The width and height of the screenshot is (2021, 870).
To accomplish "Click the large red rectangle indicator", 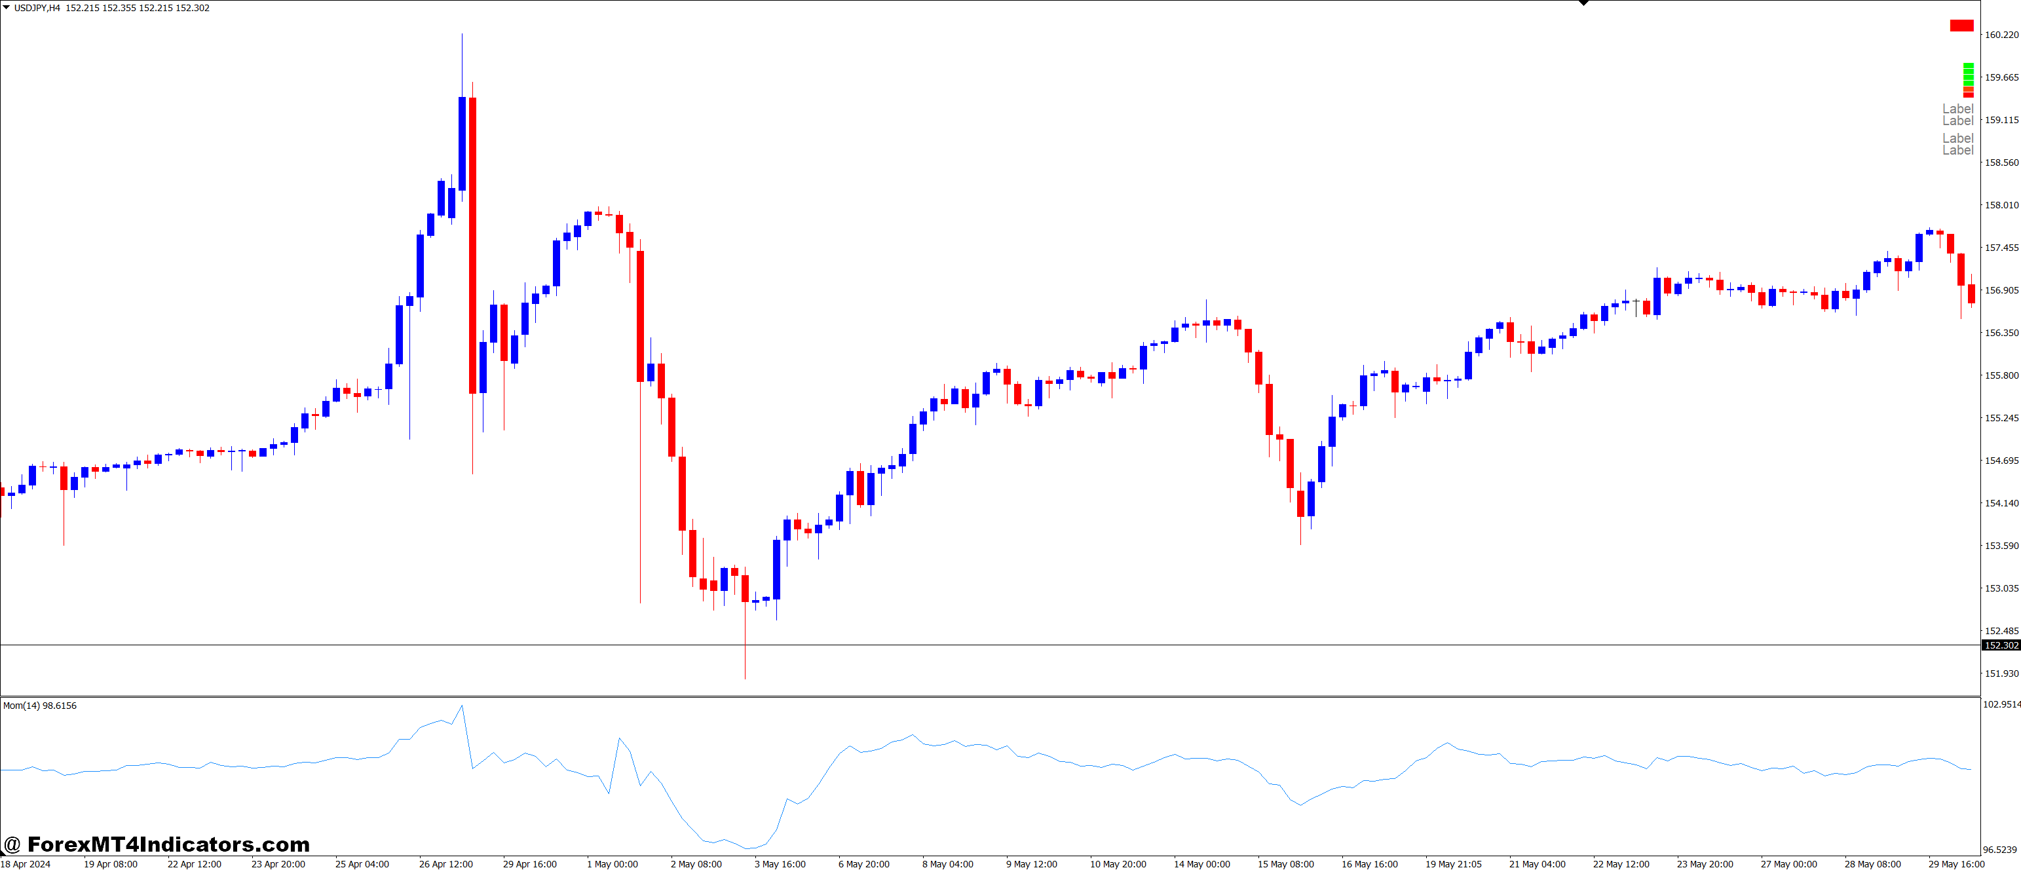I will click(x=1961, y=26).
